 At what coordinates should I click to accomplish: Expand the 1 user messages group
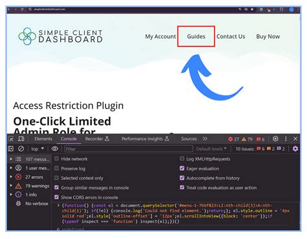(11, 168)
